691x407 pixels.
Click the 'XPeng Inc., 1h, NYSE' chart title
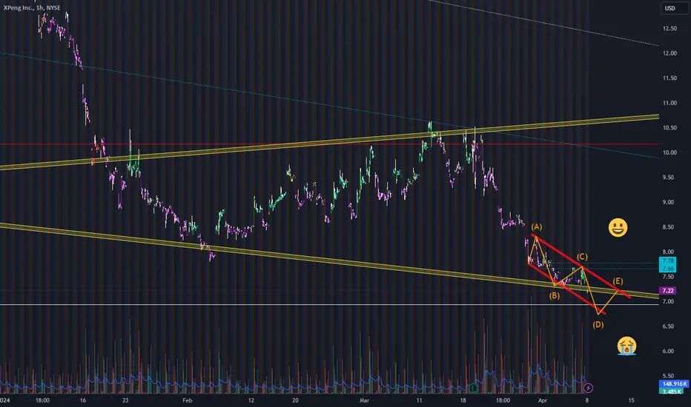[x=32, y=7]
